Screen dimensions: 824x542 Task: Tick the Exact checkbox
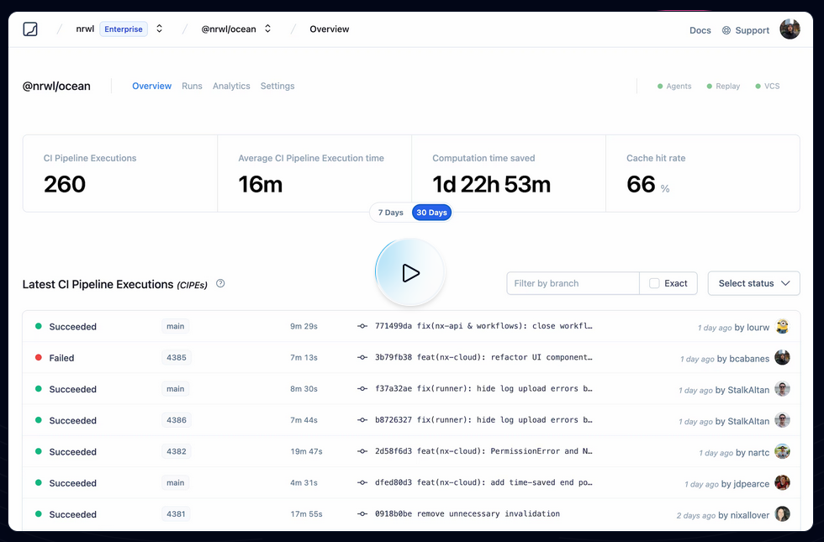tap(654, 284)
